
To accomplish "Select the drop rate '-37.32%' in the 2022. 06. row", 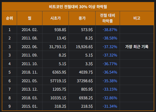I will pos(110,47).
